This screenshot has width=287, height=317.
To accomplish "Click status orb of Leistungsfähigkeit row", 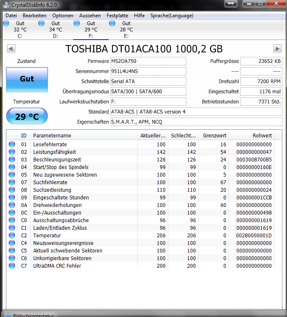I will [12, 152].
